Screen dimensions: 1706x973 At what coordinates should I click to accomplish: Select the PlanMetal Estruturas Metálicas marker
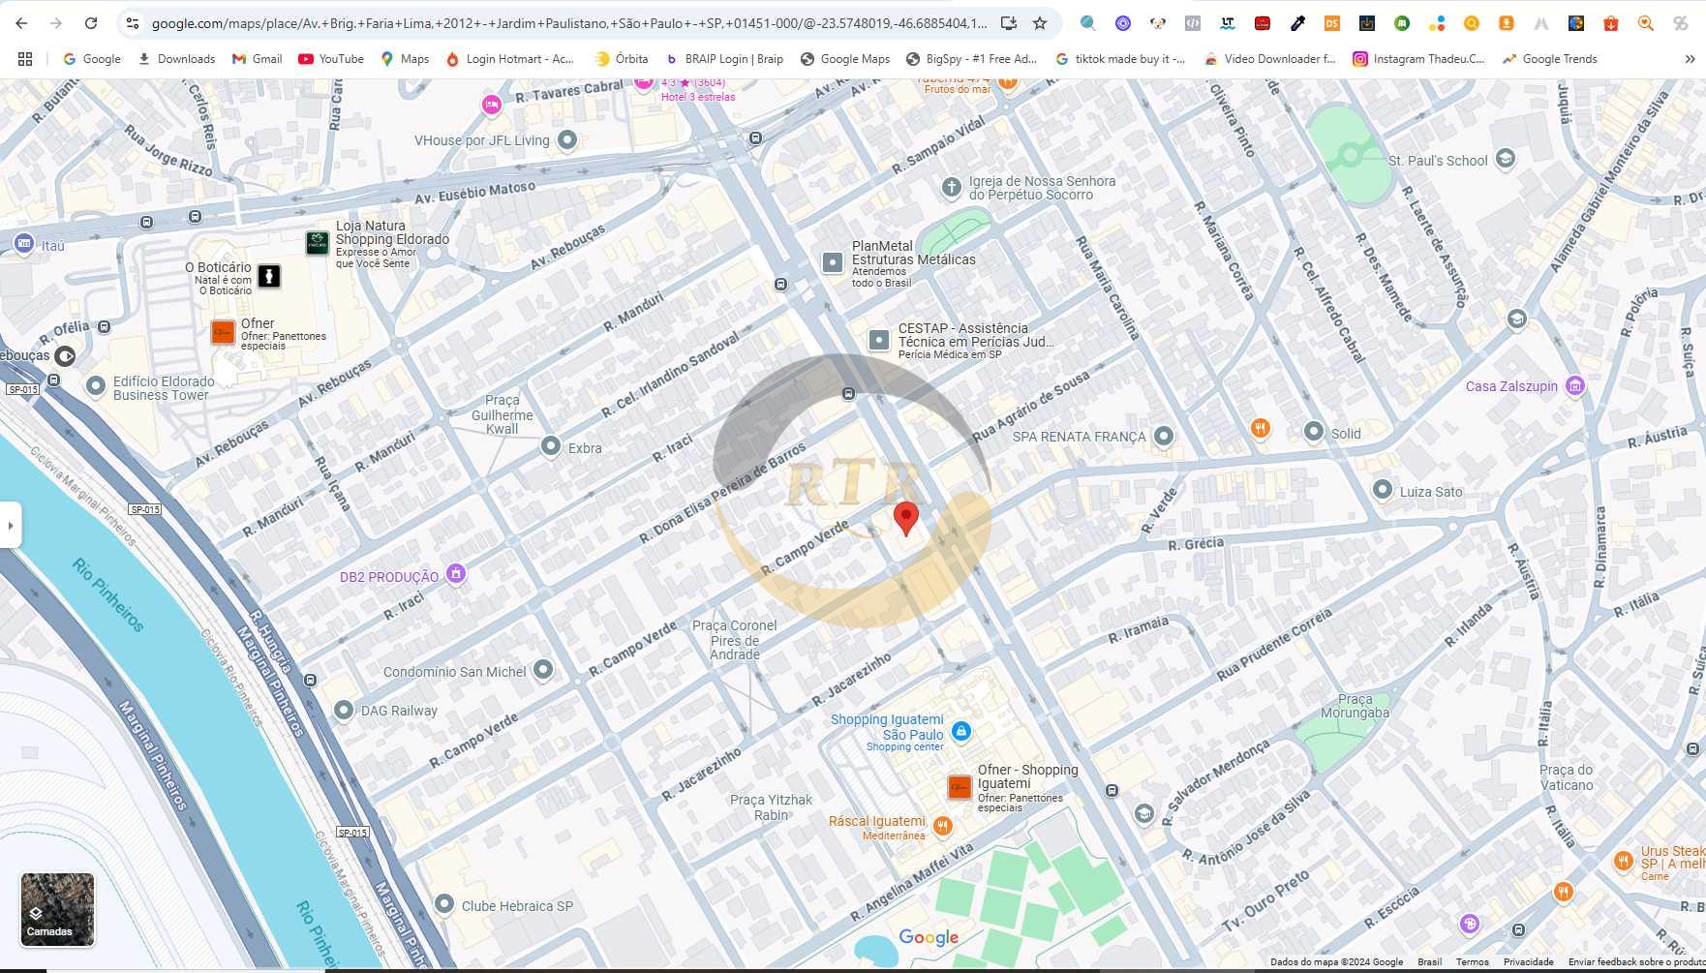833,262
